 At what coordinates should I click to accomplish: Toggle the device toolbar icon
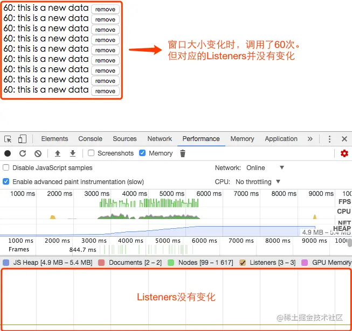click(22, 139)
